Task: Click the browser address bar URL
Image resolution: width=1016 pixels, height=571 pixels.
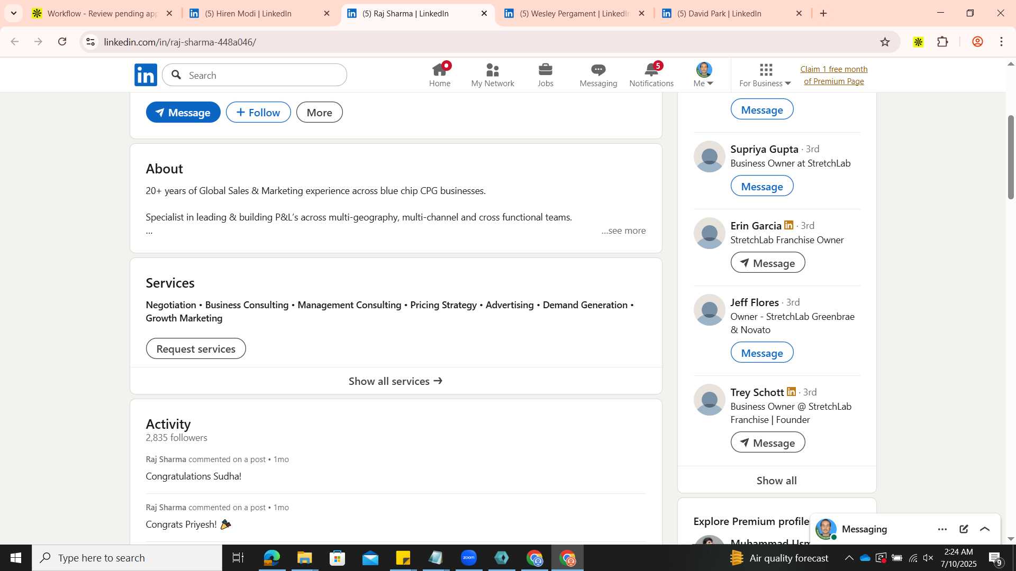Action: (180, 42)
